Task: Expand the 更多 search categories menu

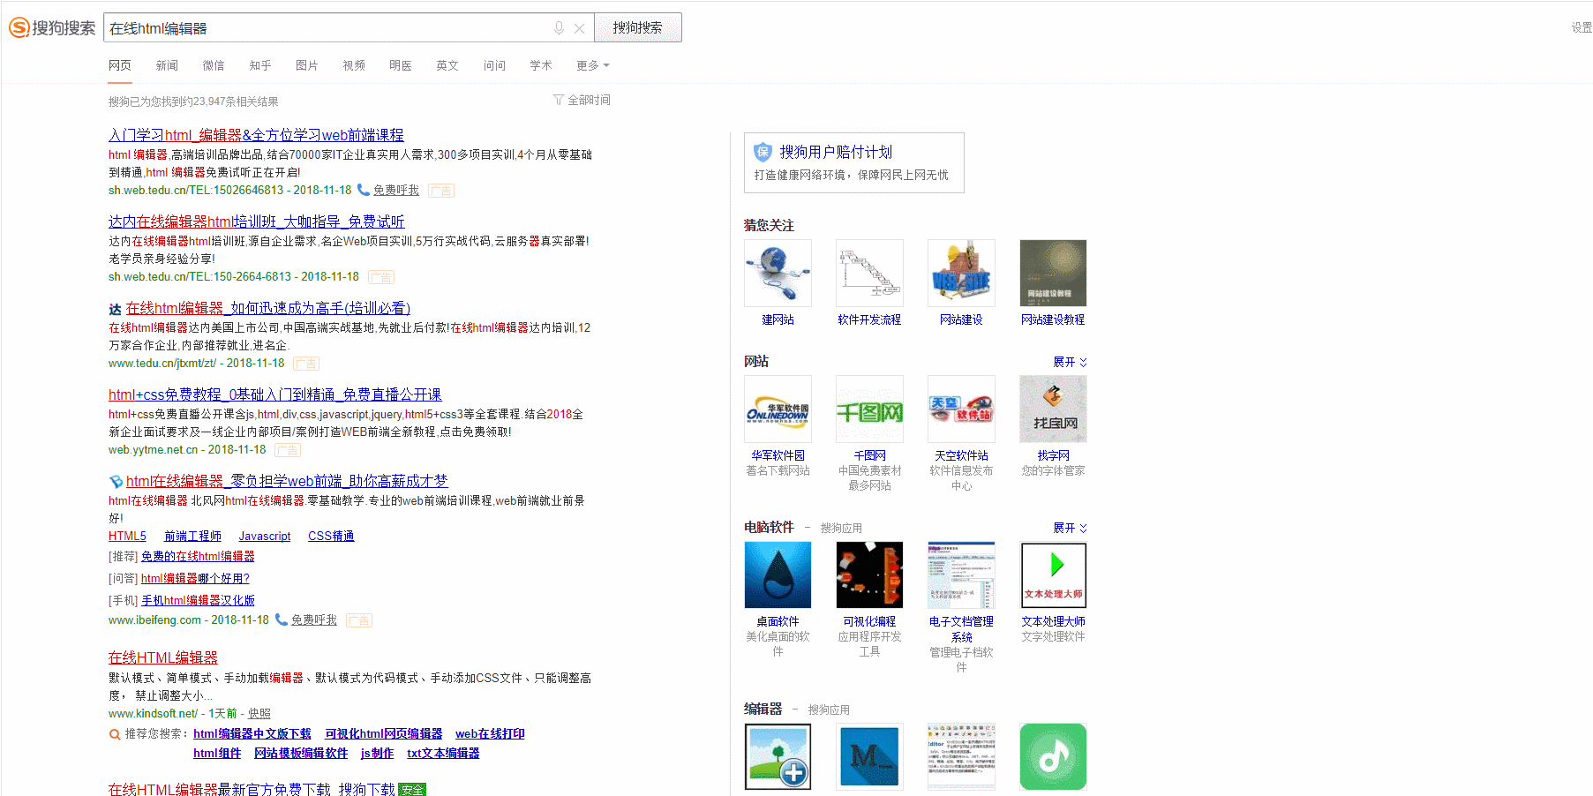Action: 592,66
